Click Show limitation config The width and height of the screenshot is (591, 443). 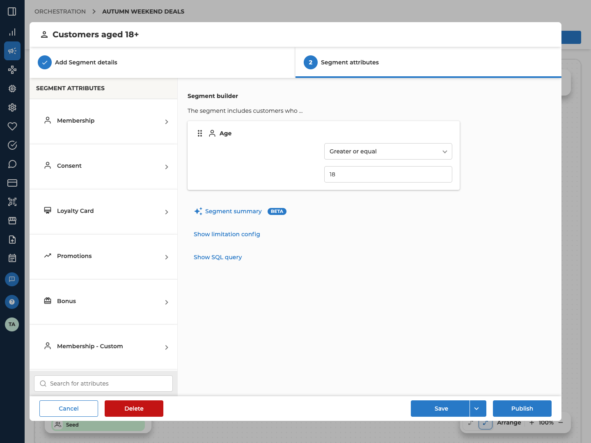point(227,234)
